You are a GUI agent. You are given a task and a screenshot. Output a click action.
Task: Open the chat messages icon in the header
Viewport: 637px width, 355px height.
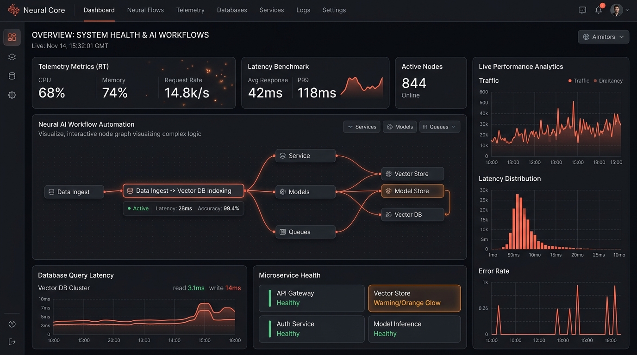tap(582, 10)
